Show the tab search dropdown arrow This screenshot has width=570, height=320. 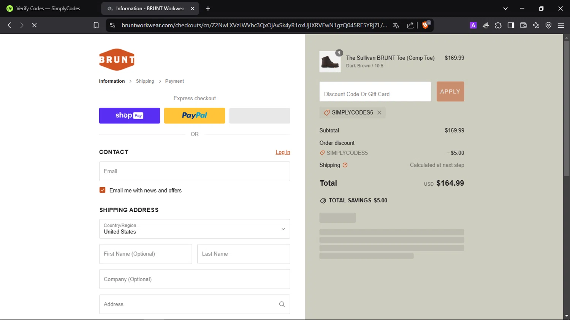click(x=505, y=8)
